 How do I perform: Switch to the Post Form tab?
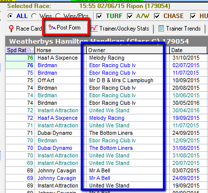tap(66, 28)
